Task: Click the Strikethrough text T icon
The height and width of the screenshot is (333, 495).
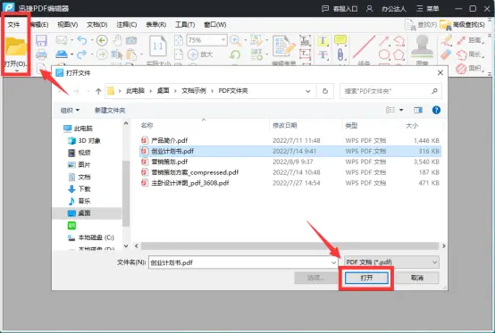Action: click(323, 54)
